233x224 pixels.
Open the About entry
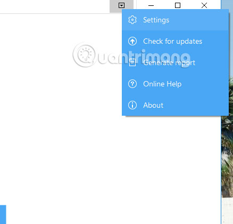point(175,105)
